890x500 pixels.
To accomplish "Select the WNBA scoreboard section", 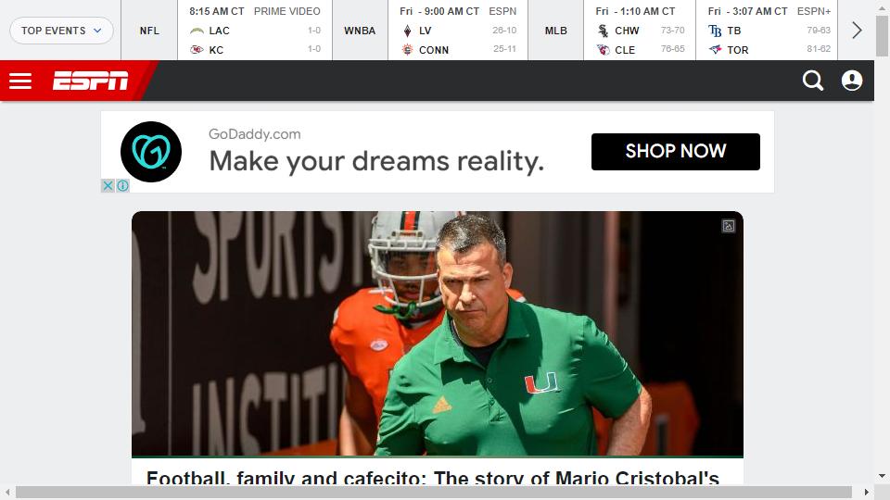I will point(360,31).
